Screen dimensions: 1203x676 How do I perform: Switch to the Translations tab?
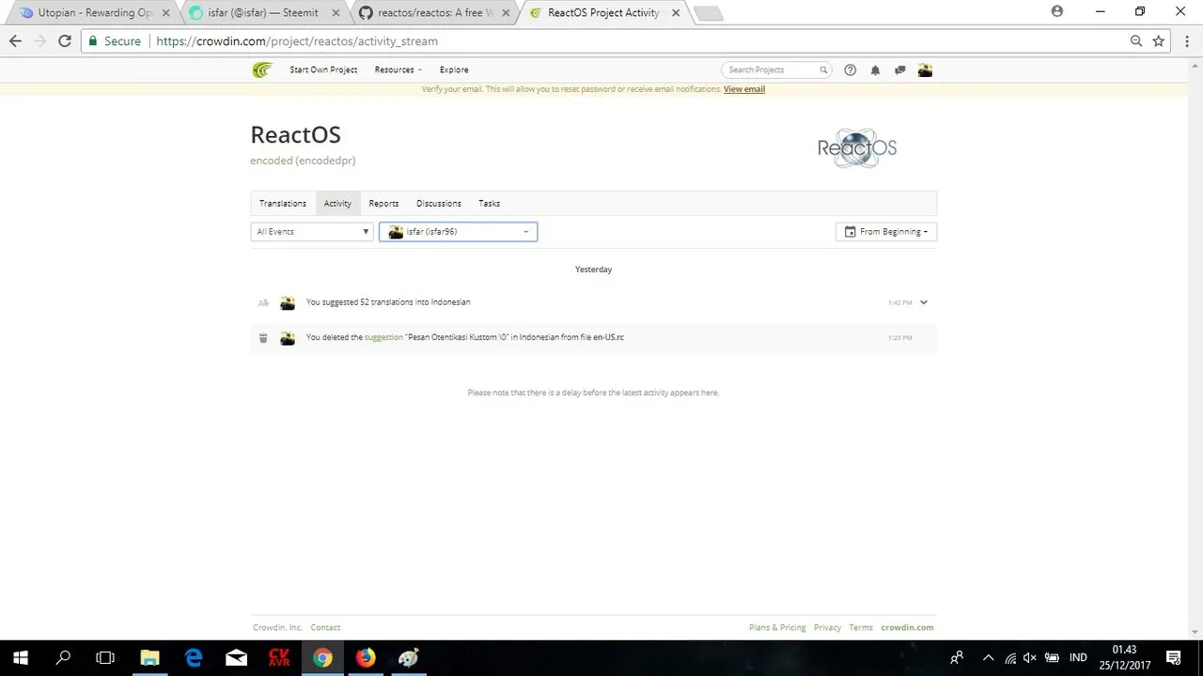[x=283, y=204]
